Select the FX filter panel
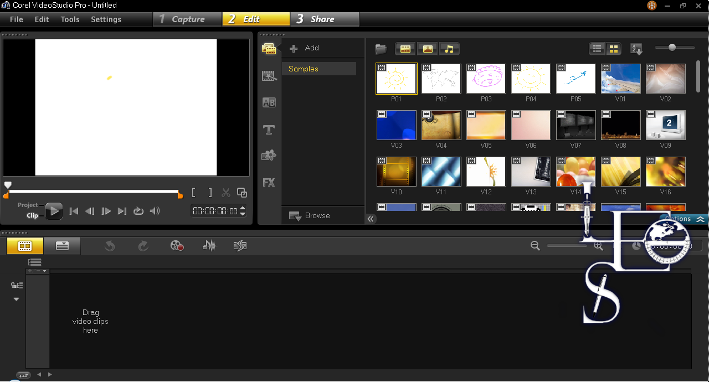 (x=269, y=182)
